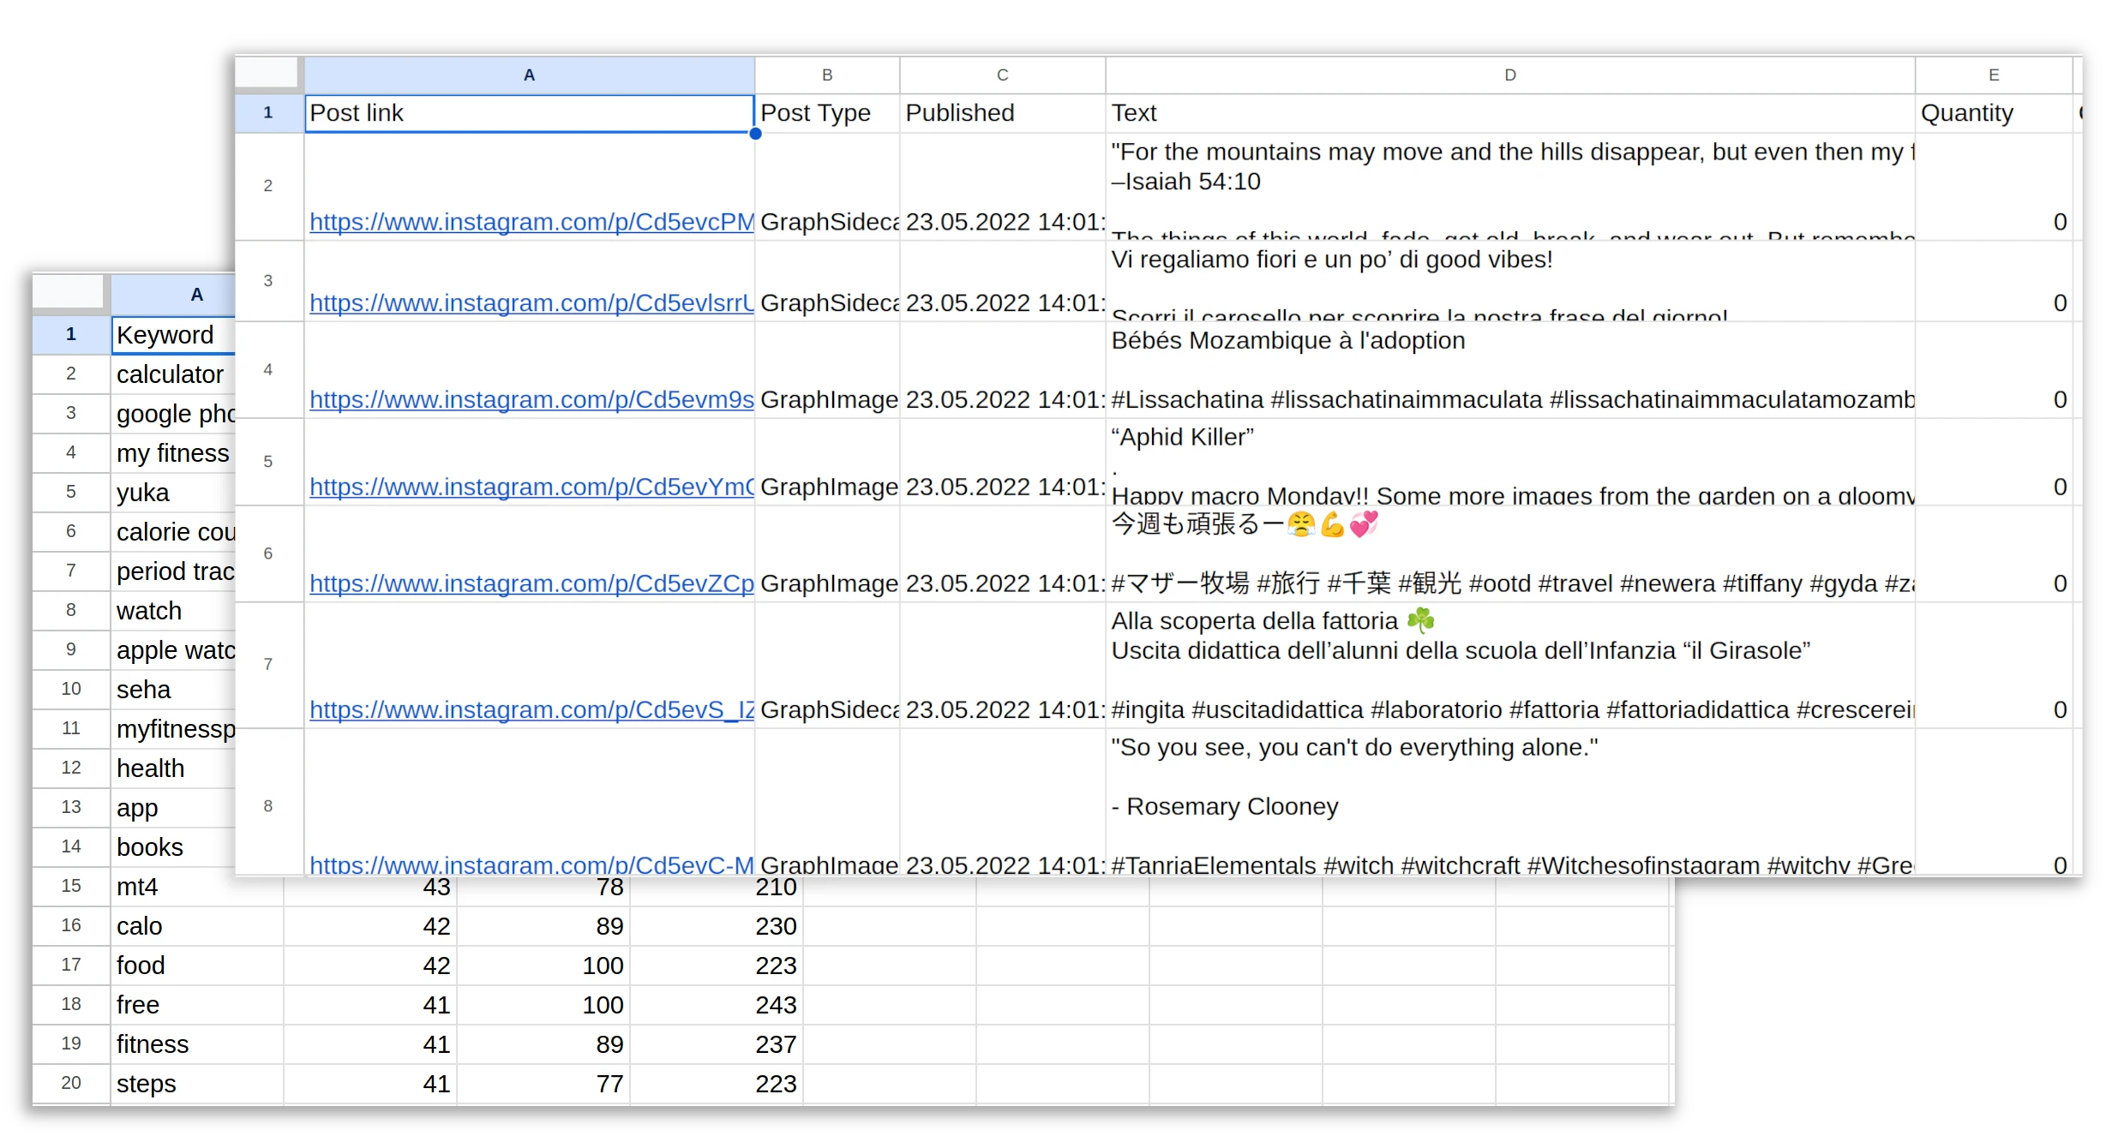Select the column D header labeled Text
Viewport: 2112px width, 1148px height.
(x=1509, y=75)
